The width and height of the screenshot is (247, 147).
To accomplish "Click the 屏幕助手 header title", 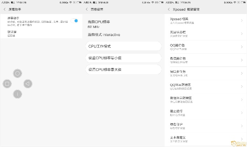I will tap(15, 10).
